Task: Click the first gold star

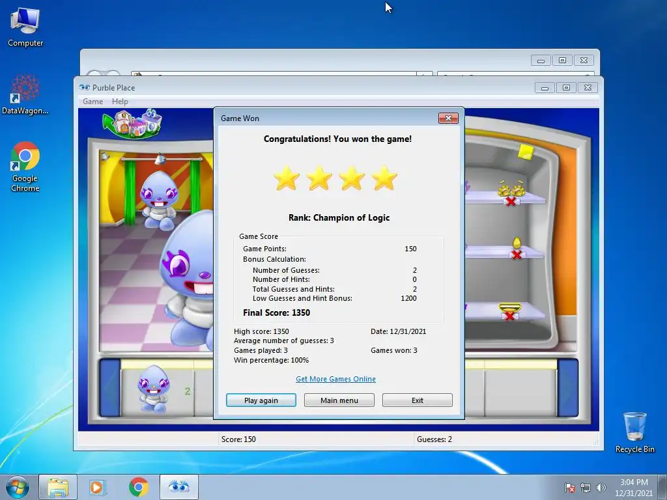Action: [x=287, y=178]
